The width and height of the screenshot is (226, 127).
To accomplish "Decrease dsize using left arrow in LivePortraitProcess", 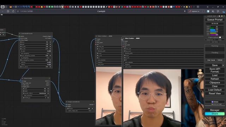I will pos(21,42).
